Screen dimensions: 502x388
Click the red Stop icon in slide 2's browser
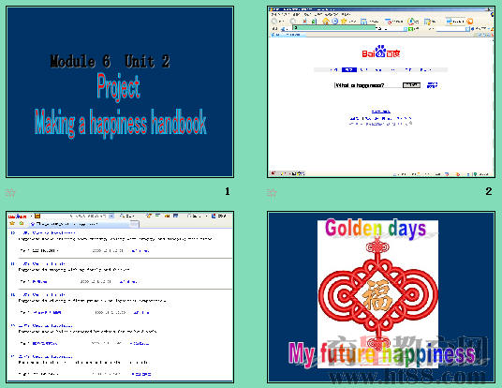(x=304, y=22)
